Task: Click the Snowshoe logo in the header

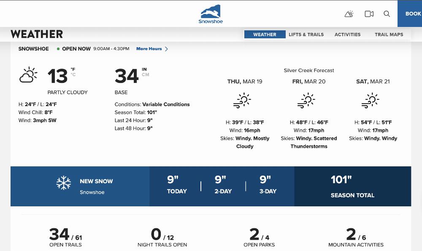Action: [211, 14]
